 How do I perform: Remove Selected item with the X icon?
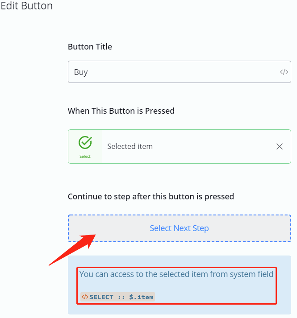[280, 146]
